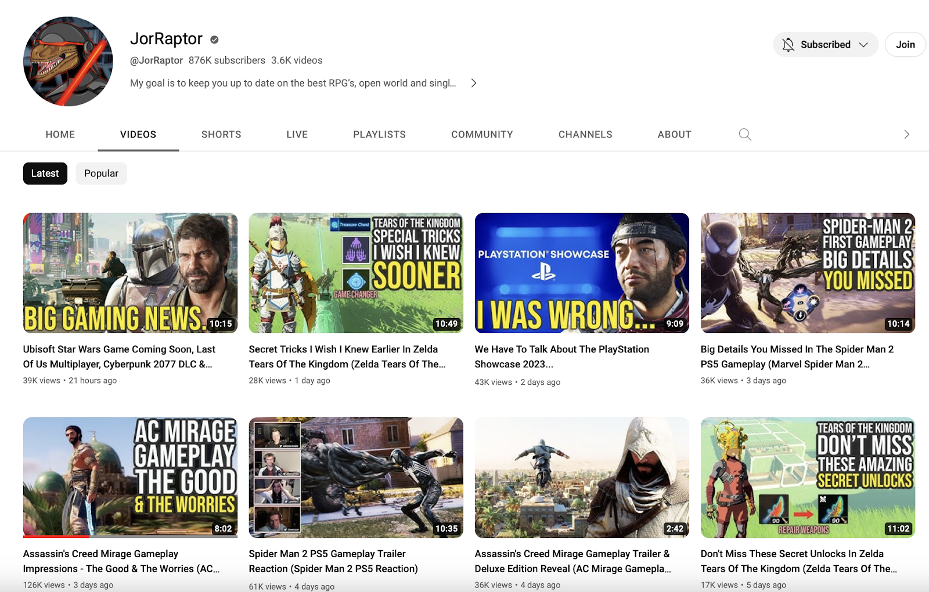Open the PlayStation Showcase I Was Wrong thumbnail

[582, 273]
